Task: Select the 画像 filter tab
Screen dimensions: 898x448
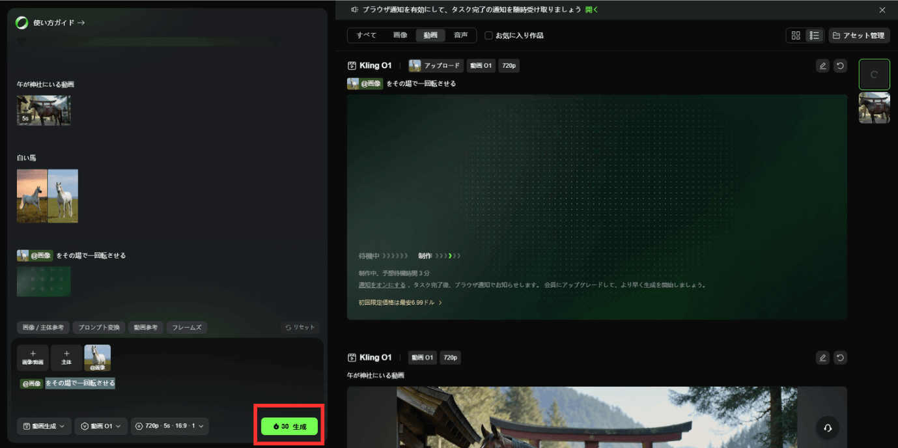Action: click(400, 35)
